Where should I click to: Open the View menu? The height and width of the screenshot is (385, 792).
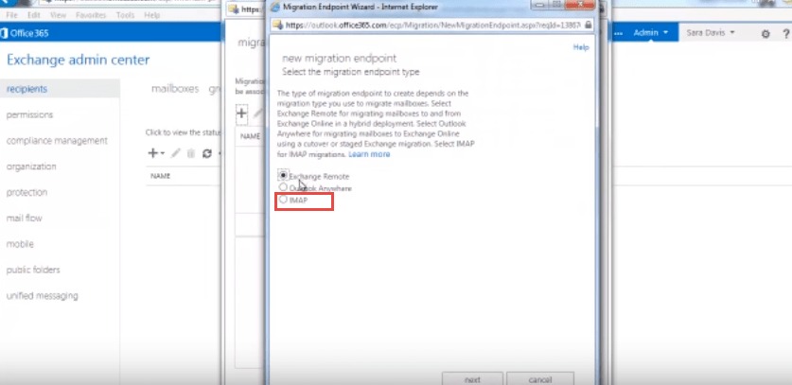(x=58, y=15)
